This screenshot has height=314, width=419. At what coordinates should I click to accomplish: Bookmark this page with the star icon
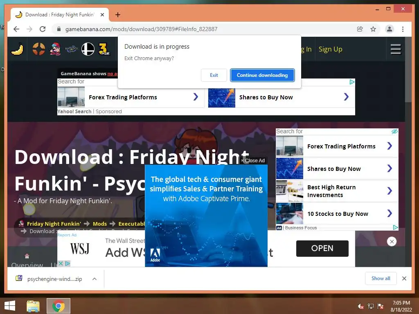pyautogui.click(x=373, y=29)
